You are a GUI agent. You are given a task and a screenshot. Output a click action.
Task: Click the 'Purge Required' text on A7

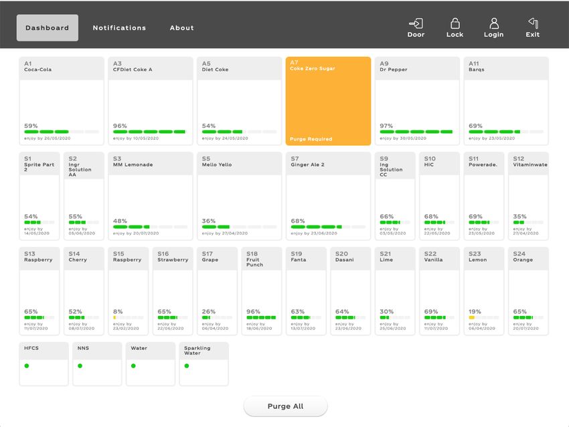coord(311,139)
